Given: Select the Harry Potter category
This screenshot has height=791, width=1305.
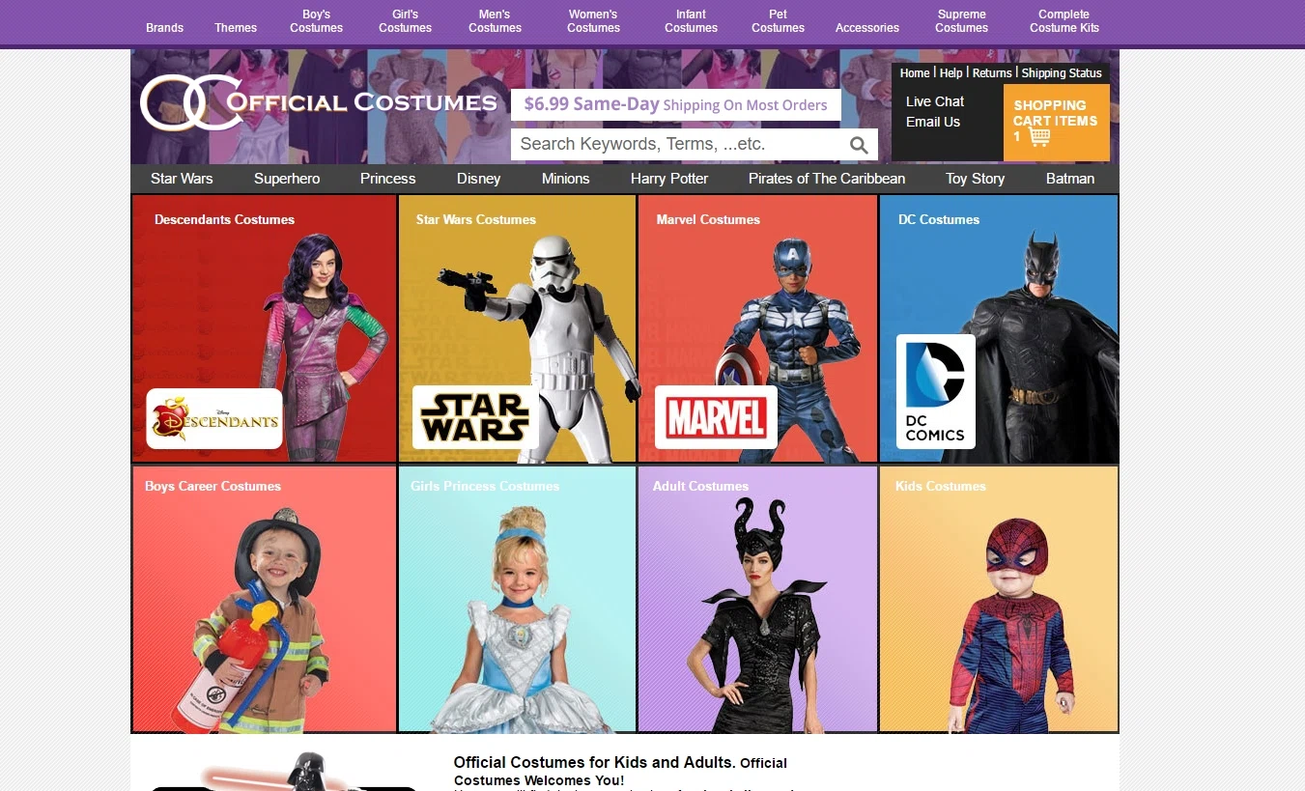Looking at the screenshot, I should pyautogui.click(x=669, y=179).
